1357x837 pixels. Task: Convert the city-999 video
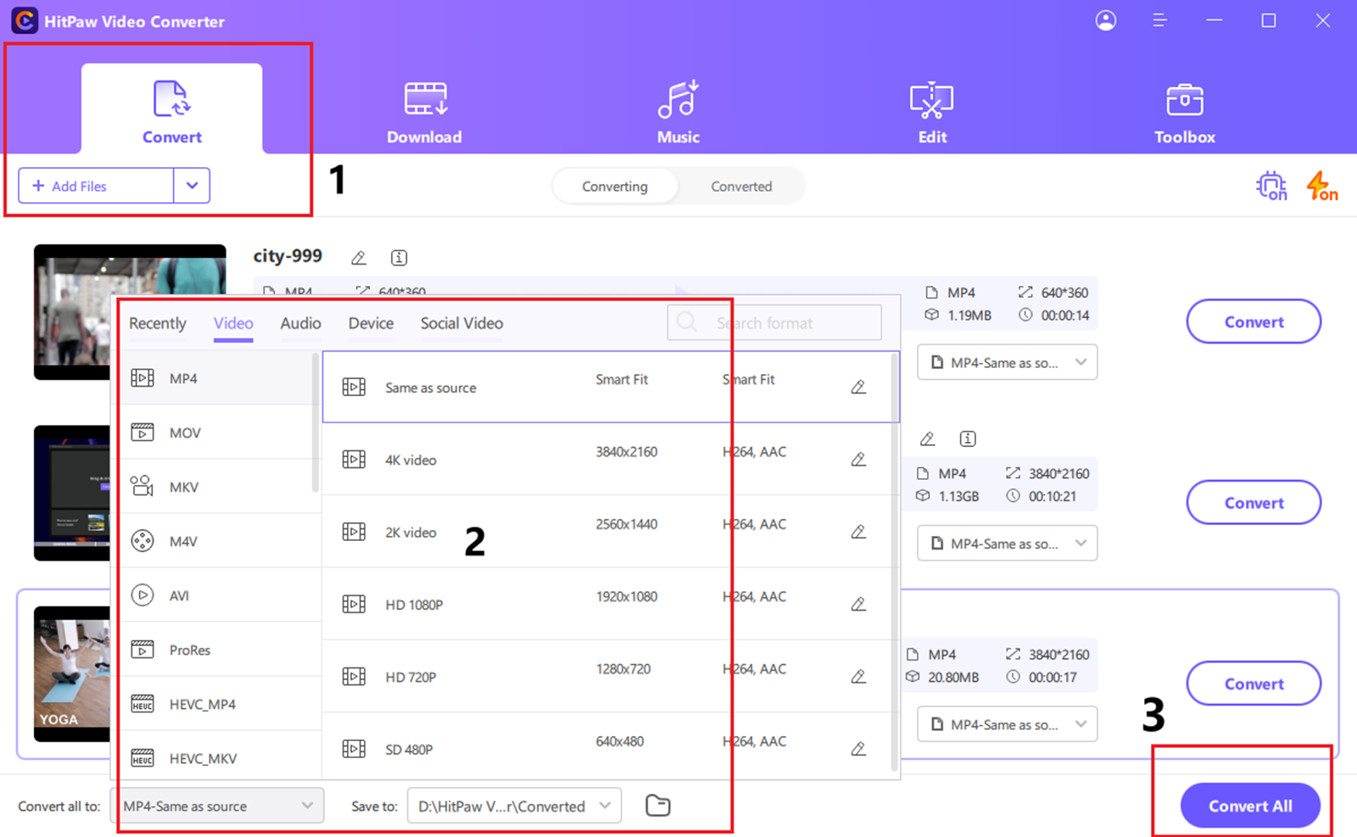point(1254,321)
